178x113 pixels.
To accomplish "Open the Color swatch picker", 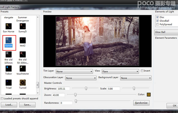I will (149, 95).
